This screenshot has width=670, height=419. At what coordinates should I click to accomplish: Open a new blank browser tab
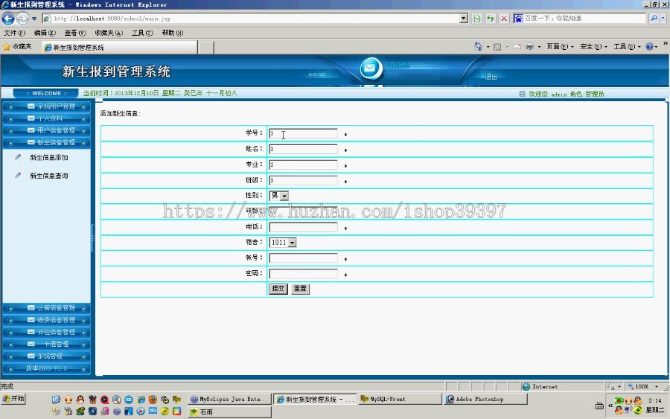click(206, 48)
